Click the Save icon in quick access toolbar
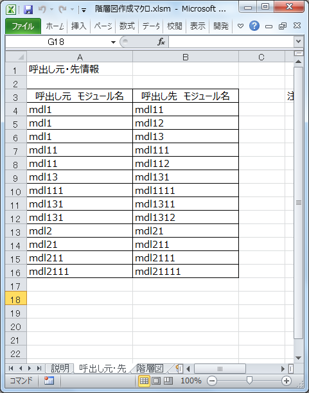 point(28,10)
